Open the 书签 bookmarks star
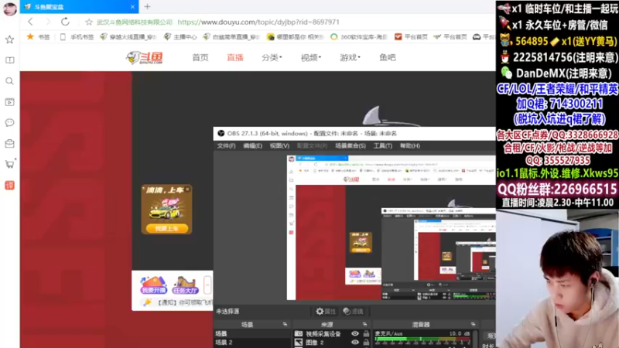This screenshot has height=348, width=619. (x=38, y=36)
